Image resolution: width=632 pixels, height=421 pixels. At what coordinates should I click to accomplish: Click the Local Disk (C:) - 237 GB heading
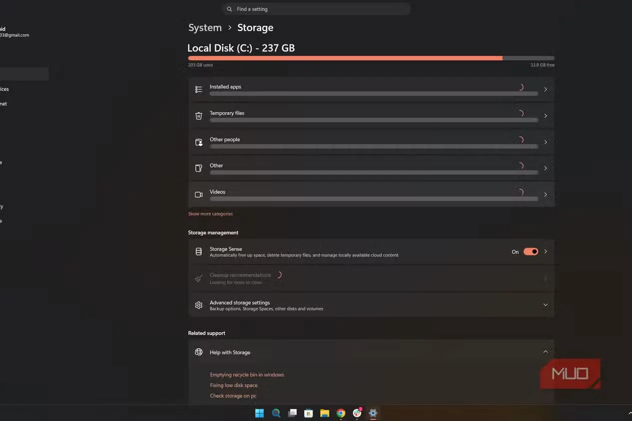tap(241, 48)
